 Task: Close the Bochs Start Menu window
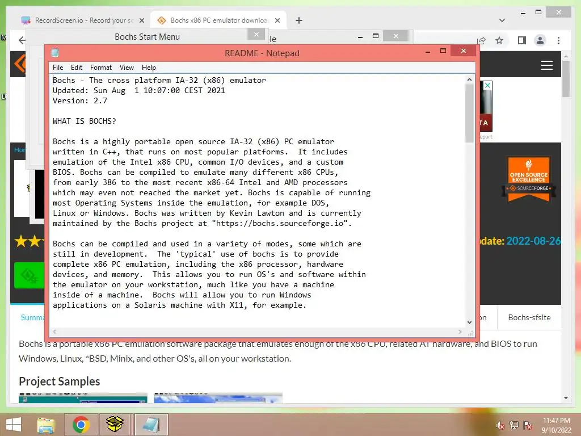[256, 35]
